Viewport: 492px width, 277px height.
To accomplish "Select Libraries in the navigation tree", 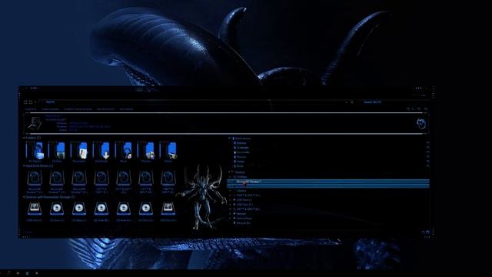I will tap(241, 191).
